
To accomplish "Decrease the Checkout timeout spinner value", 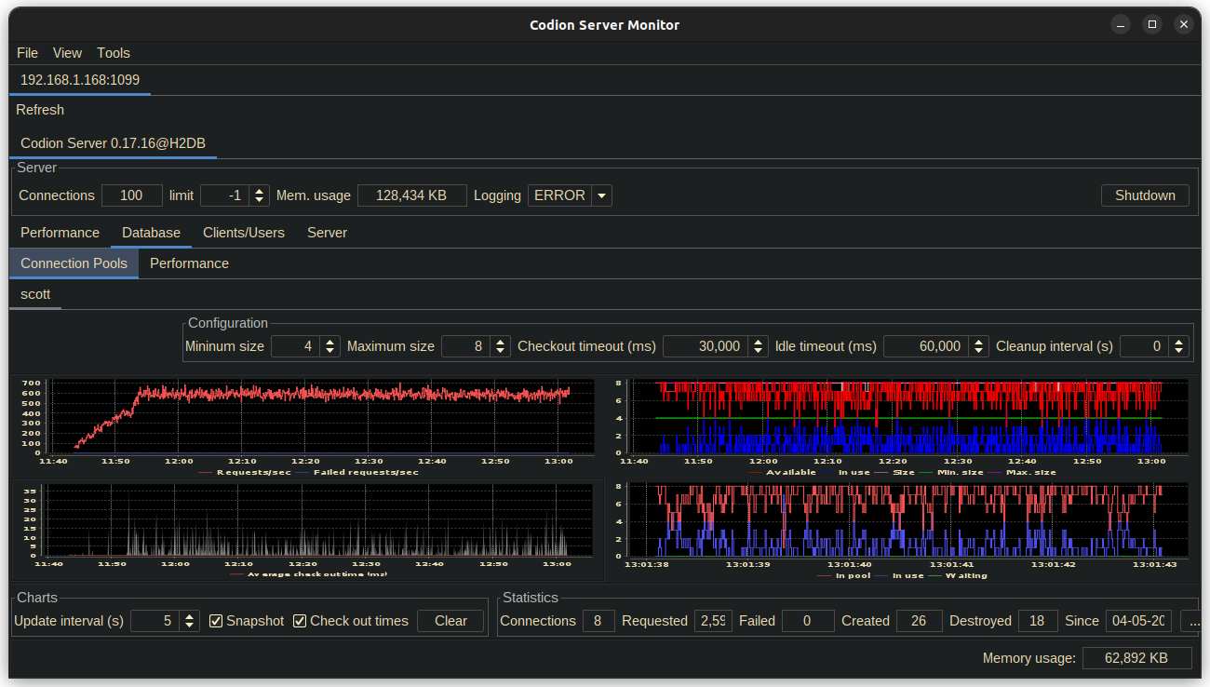I will tap(758, 351).
